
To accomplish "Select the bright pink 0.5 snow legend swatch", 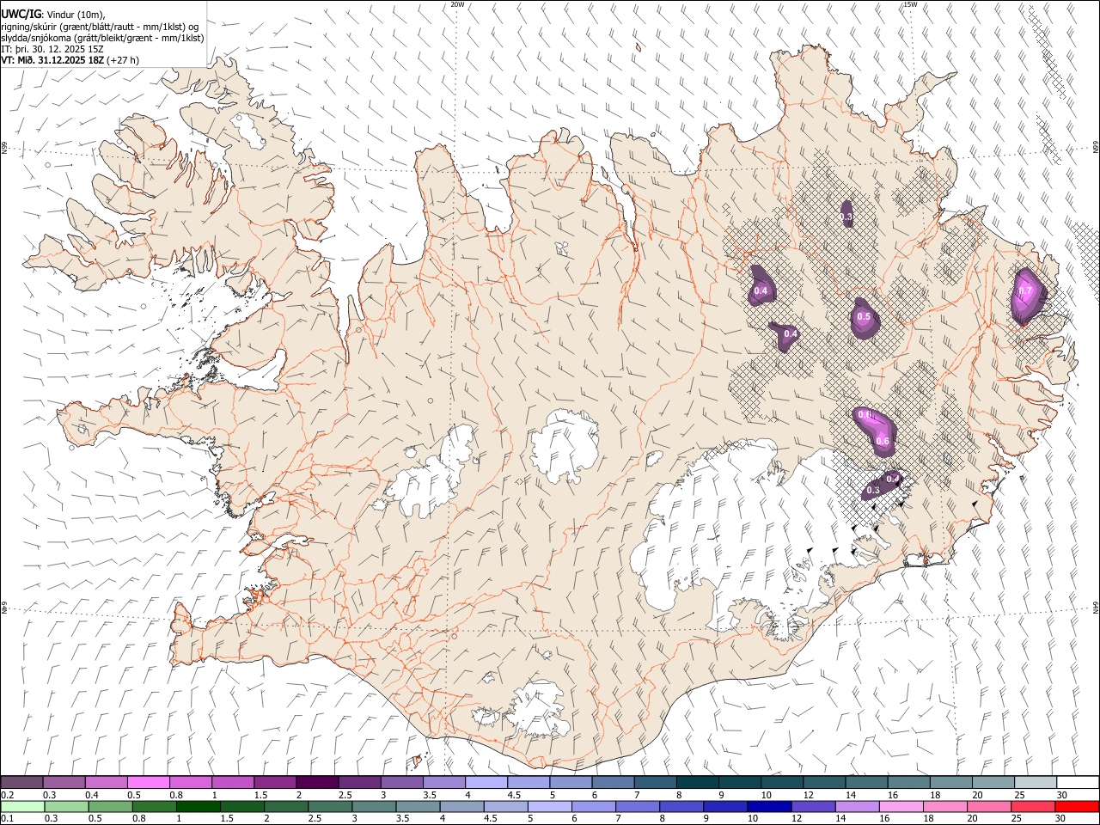I will click(x=148, y=782).
